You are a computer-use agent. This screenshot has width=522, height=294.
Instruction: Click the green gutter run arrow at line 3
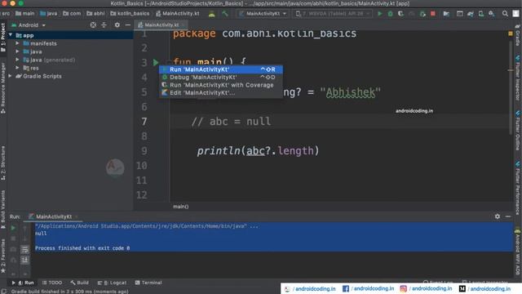pos(156,62)
